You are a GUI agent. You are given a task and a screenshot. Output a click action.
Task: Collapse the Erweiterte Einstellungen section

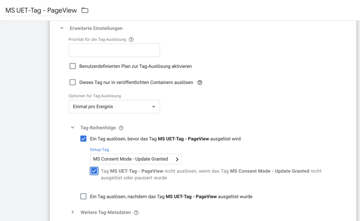[62, 28]
